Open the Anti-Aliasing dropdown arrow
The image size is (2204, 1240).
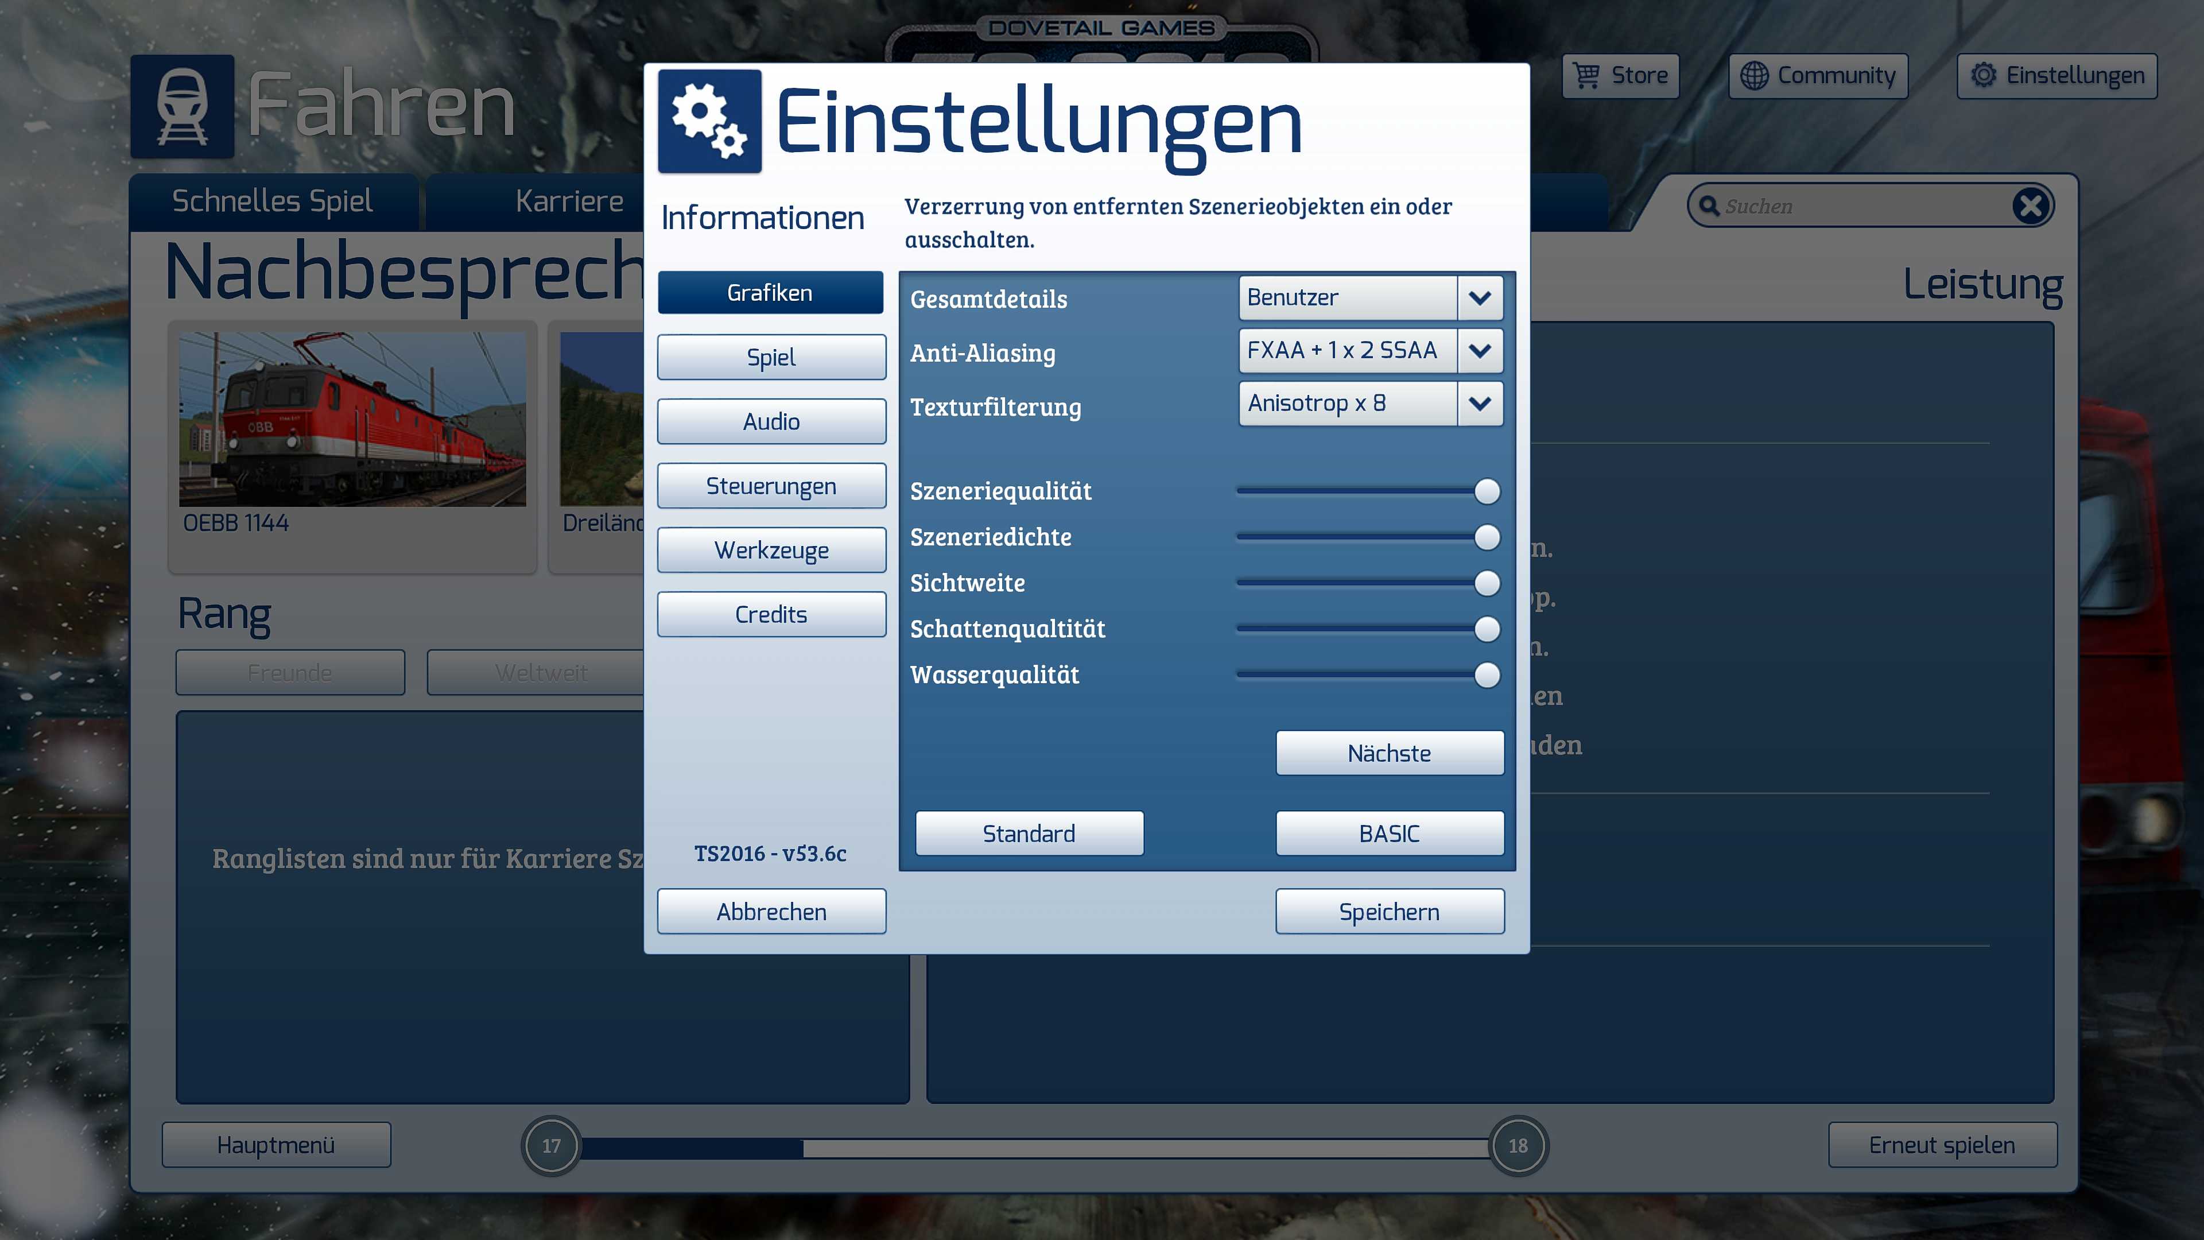(x=1479, y=351)
